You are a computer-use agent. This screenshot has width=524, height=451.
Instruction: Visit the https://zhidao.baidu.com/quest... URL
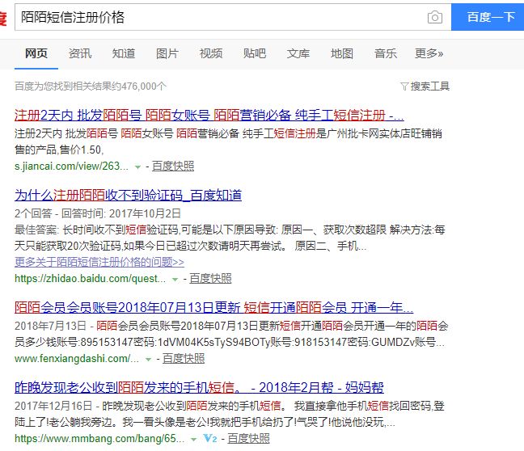pos(91,278)
